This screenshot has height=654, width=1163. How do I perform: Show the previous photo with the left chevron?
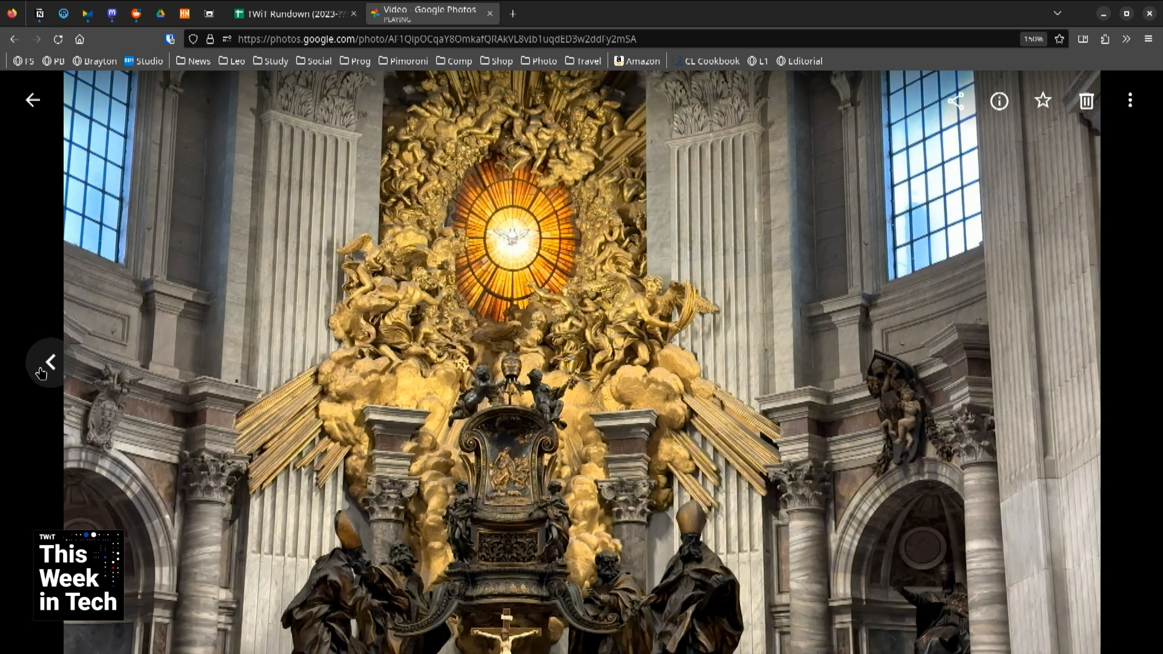click(50, 362)
